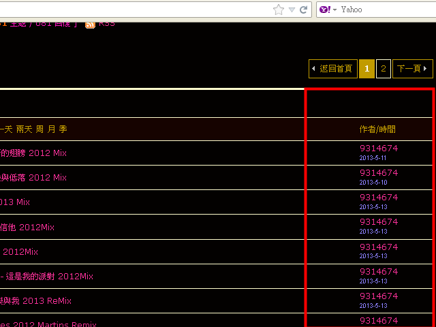The width and height of the screenshot is (436, 327).
Task: Click the 作者/時間 column header
Action: click(x=377, y=129)
